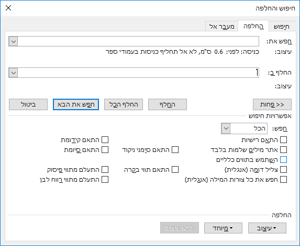Open the מעבר אל tab
This screenshot has height=246, width=300.
pyautogui.click(x=222, y=26)
